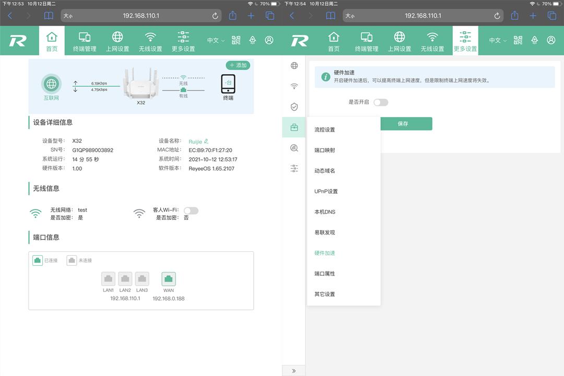Choose UPnP设置 menu entry
This screenshot has width=564, height=376.
click(326, 191)
